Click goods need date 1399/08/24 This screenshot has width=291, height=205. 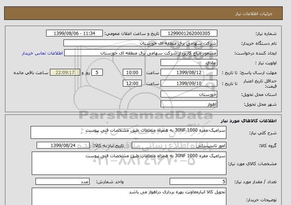(x=63, y=146)
